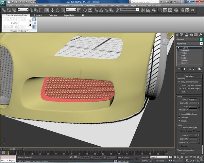204x163 pixels.
Task: Open the Utilities hammer panel tab
Action: click(x=201, y=35)
